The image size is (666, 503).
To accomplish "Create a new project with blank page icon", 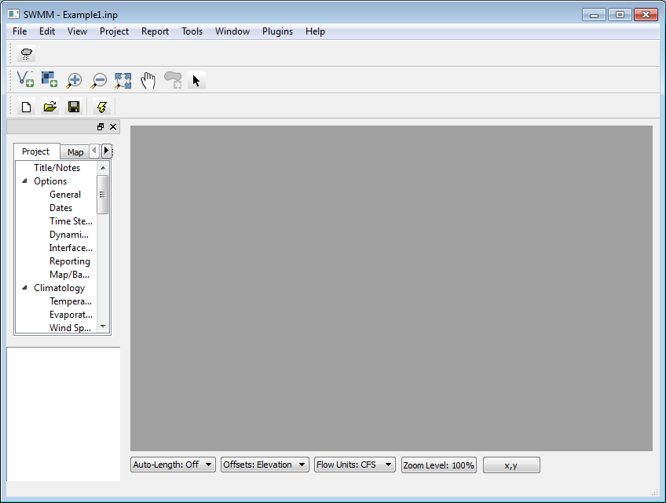I will pyautogui.click(x=27, y=107).
